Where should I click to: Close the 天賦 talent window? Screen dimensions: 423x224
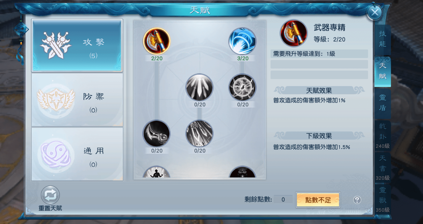375,12
